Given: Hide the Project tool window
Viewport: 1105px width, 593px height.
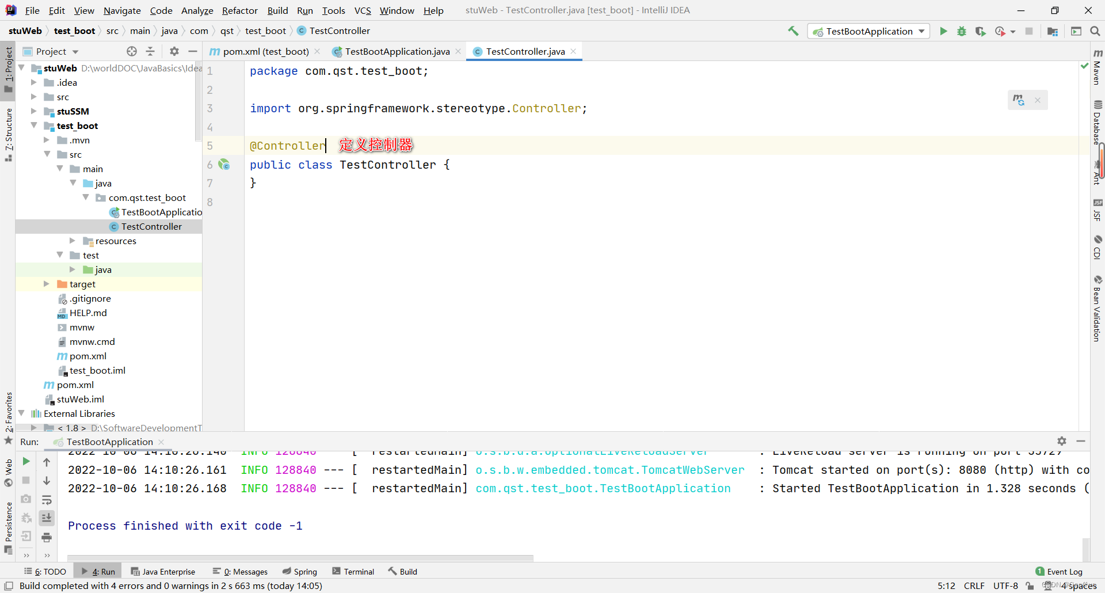Looking at the screenshot, I should point(193,51).
